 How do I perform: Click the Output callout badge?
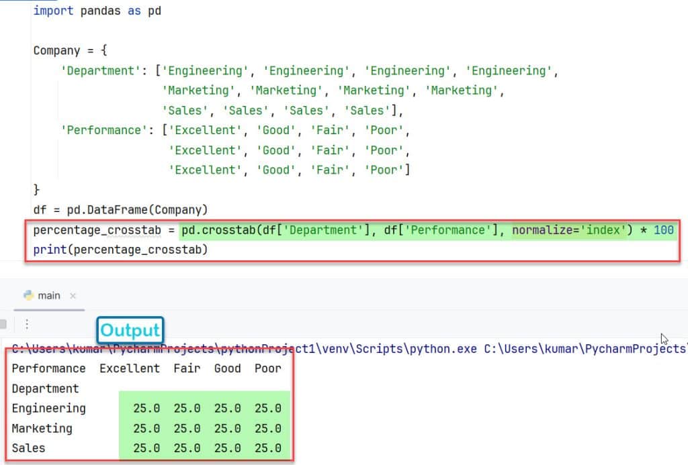coord(130,330)
